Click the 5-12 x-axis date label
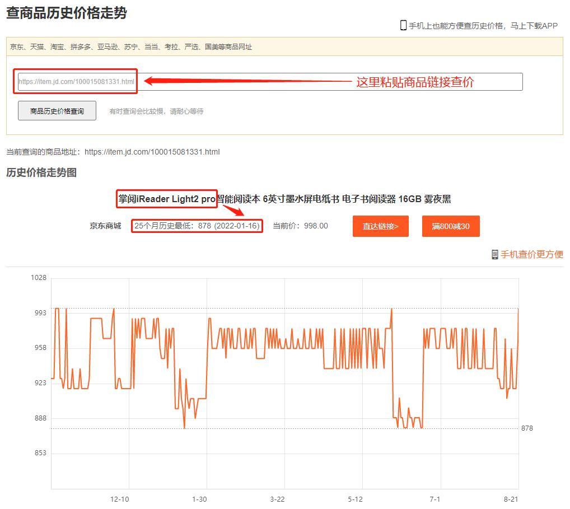This screenshot has height=509, width=570. point(355,499)
